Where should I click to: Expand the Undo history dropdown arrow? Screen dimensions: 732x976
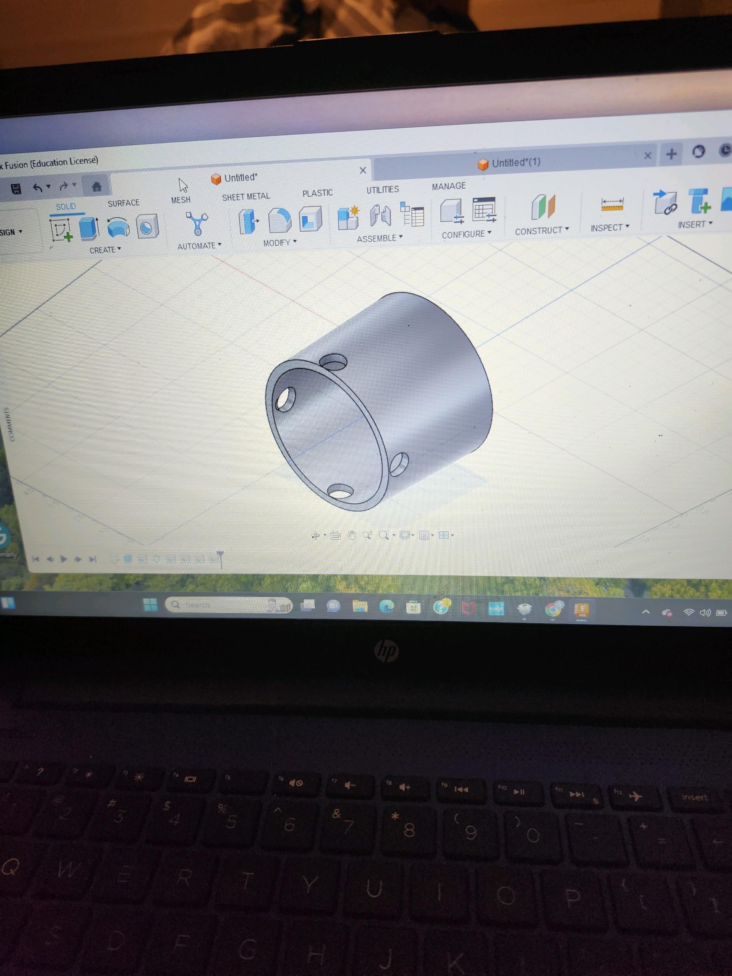[48, 187]
